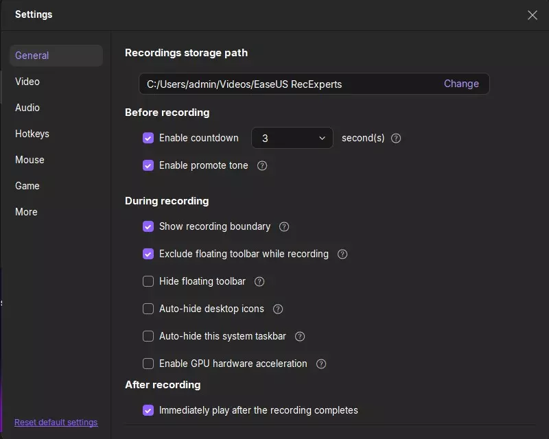Close the Settings dialog
The width and height of the screenshot is (549, 439).
coord(533,15)
